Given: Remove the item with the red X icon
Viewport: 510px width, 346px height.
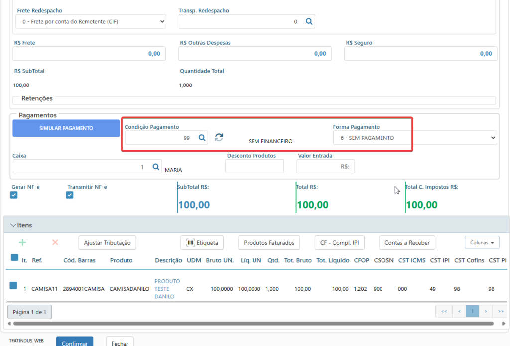Looking at the screenshot, I should (55, 242).
